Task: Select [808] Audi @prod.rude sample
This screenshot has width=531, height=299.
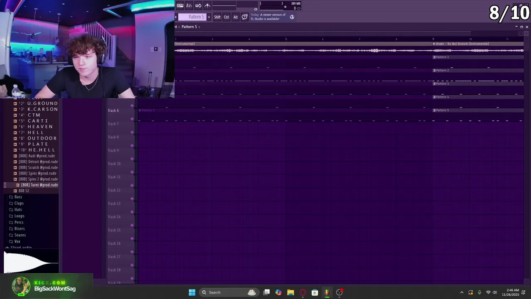Action: [34, 156]
